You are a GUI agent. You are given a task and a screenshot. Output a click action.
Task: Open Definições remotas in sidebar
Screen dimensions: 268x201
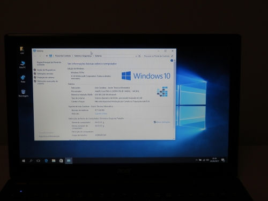pos(45,73)
